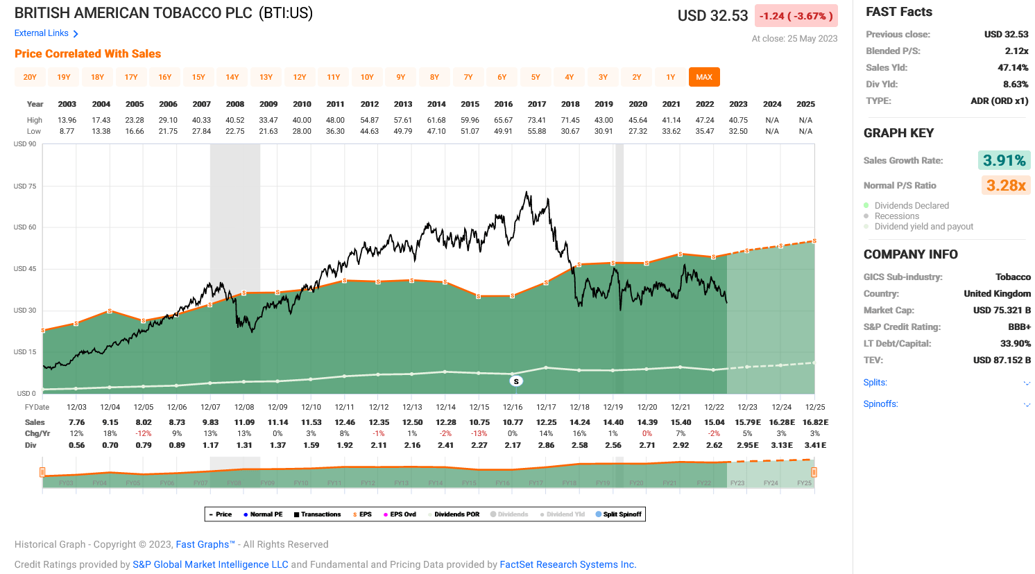Image resolution: width=1035 pixels, height=574 pixels.
Task: Select the 14Y time range
Action: click(x=232, y=77)
